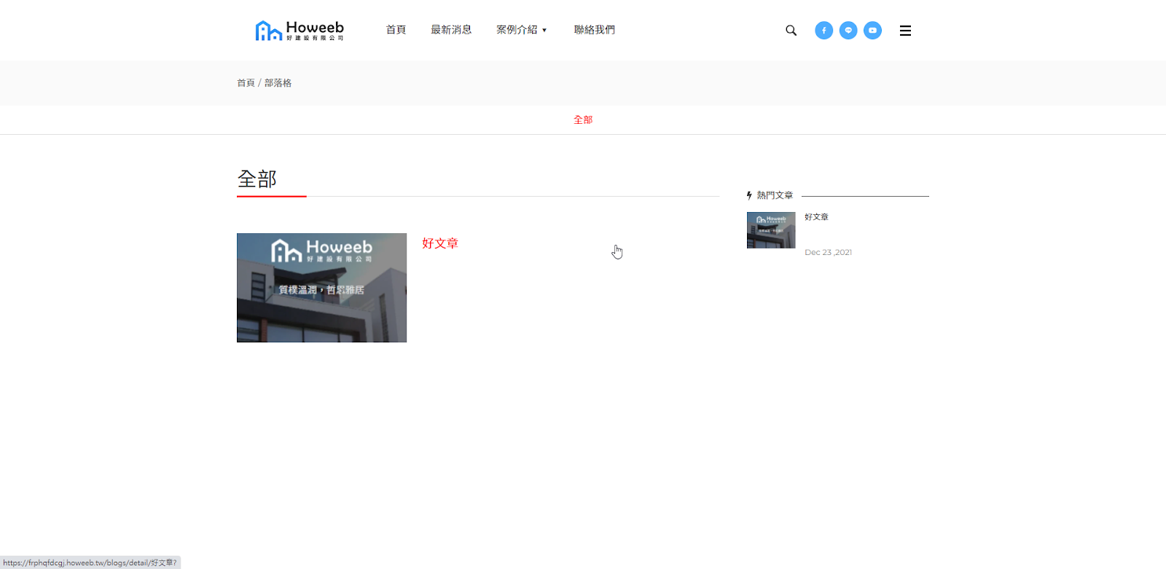Open 聯絡我們 navigation item
This screenshot has width=1166, height=569.
595,30
